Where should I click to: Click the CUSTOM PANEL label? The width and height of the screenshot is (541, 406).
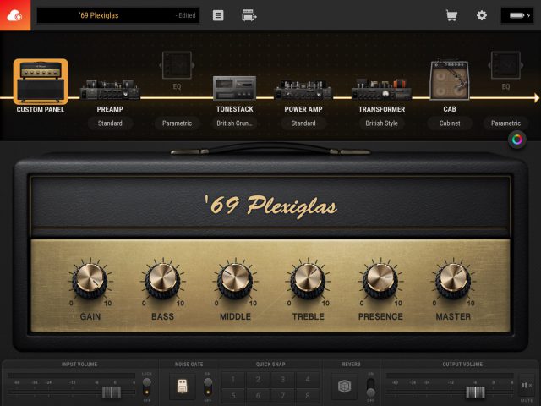coord(41,110)
